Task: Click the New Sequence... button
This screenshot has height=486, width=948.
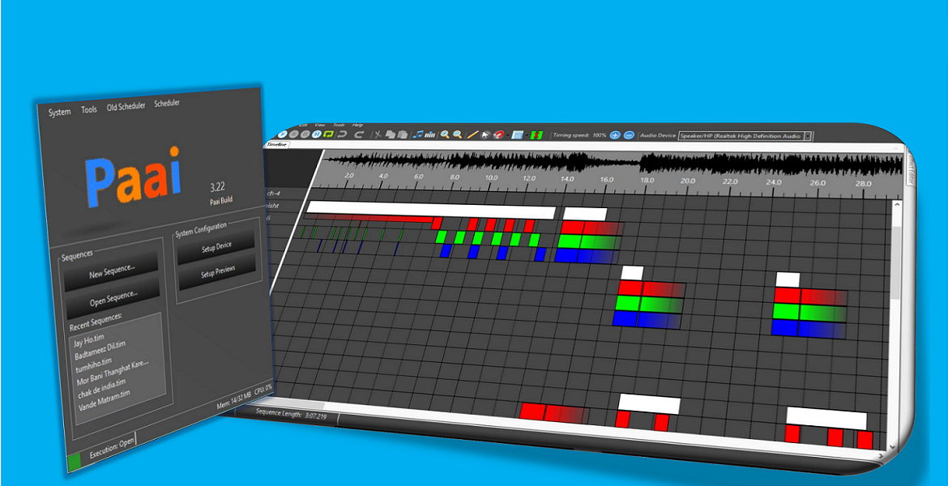Action: coord(112,271)
